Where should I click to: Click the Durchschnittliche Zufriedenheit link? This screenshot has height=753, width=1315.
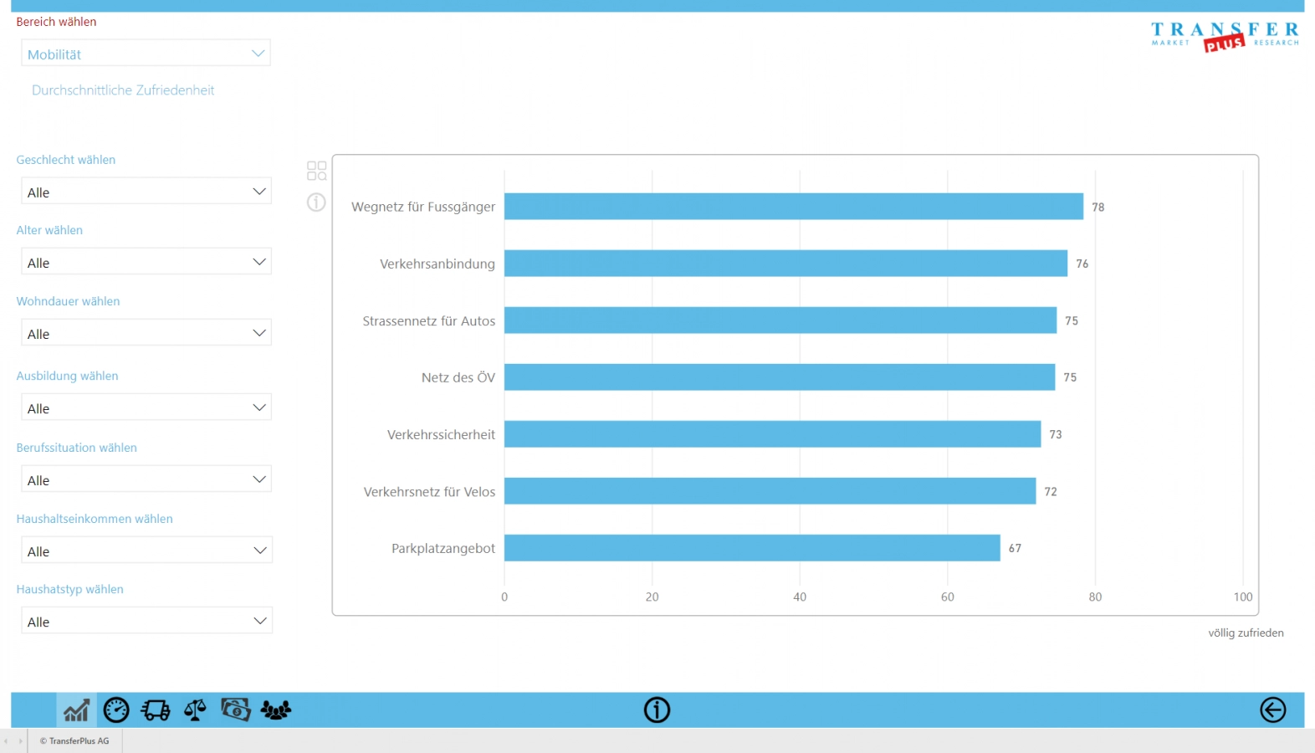123,90
